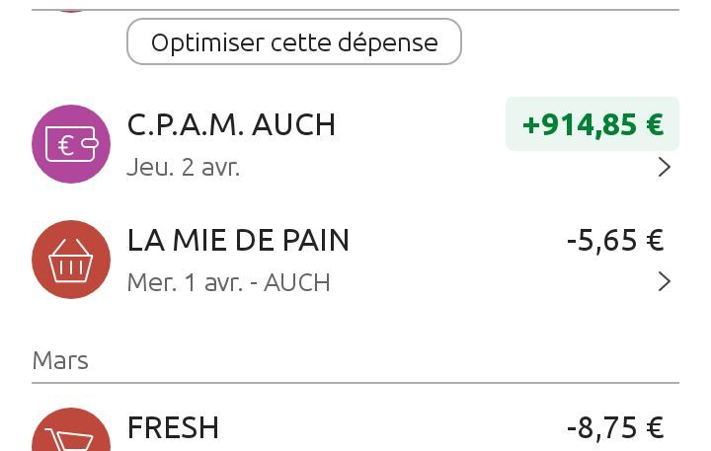Click the divider line beneath the Mars header
This screenshot has height=451, width=711.
pyautogui.click(x=355, y=383)
